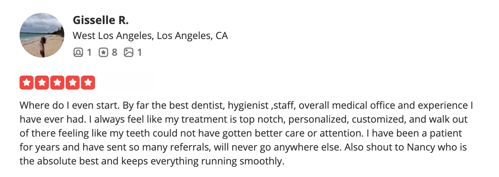This screenshot has height=177, width=499.
Task: Open Gisselle R.'s beach profile photo
Action: (42, 35)
